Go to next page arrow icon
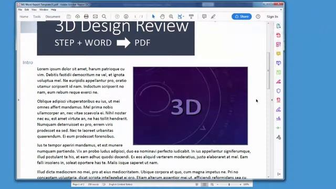This screenshot has height=189, width=336. pyautogui.click(x=126, y=16)
